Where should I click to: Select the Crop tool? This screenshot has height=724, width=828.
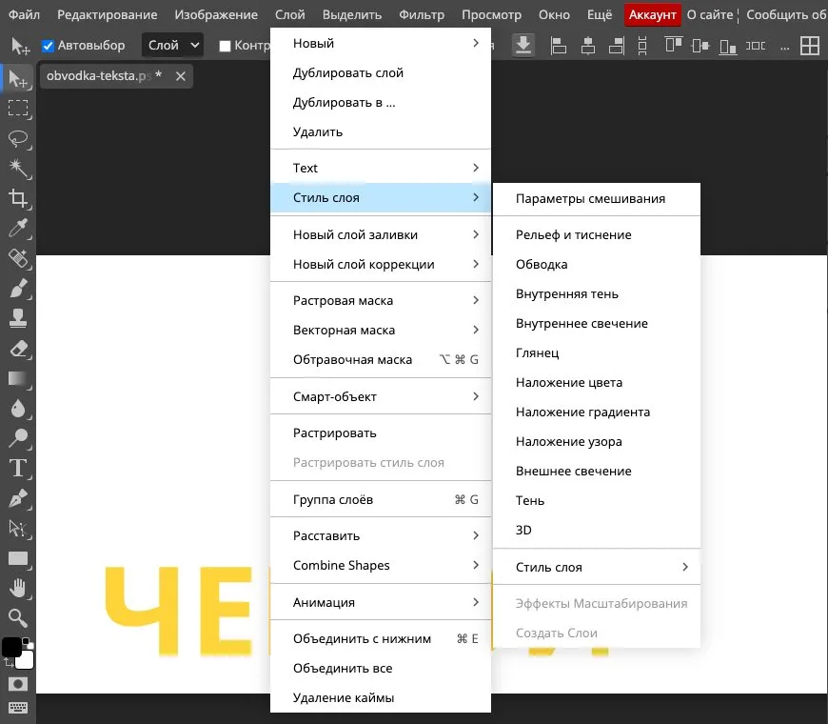pos(18,199)
